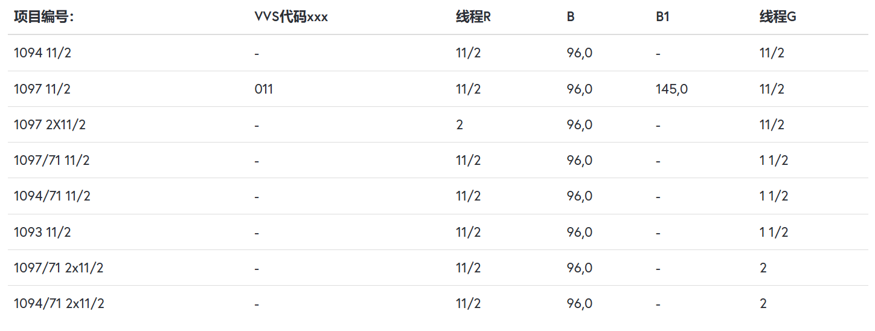Select the 1097/71 2x11/2 item cell
This screenshot has height=331, width=875.
click(x=59, y=268)
